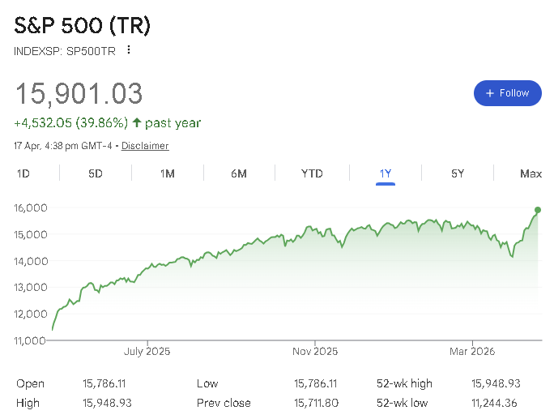Click the 52-wk low label
Screen dimensions: 554x419
point(402,403)
